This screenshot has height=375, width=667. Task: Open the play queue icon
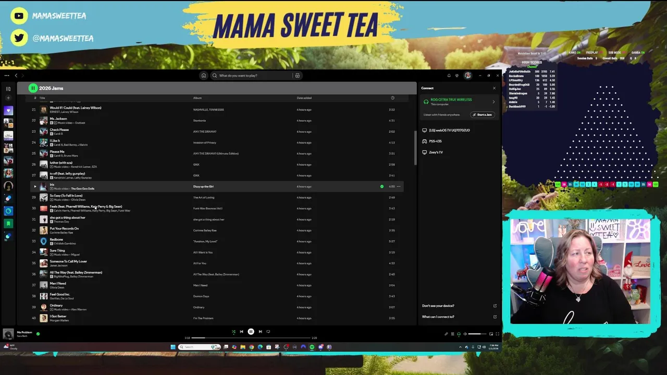click(x=452, y=334)
